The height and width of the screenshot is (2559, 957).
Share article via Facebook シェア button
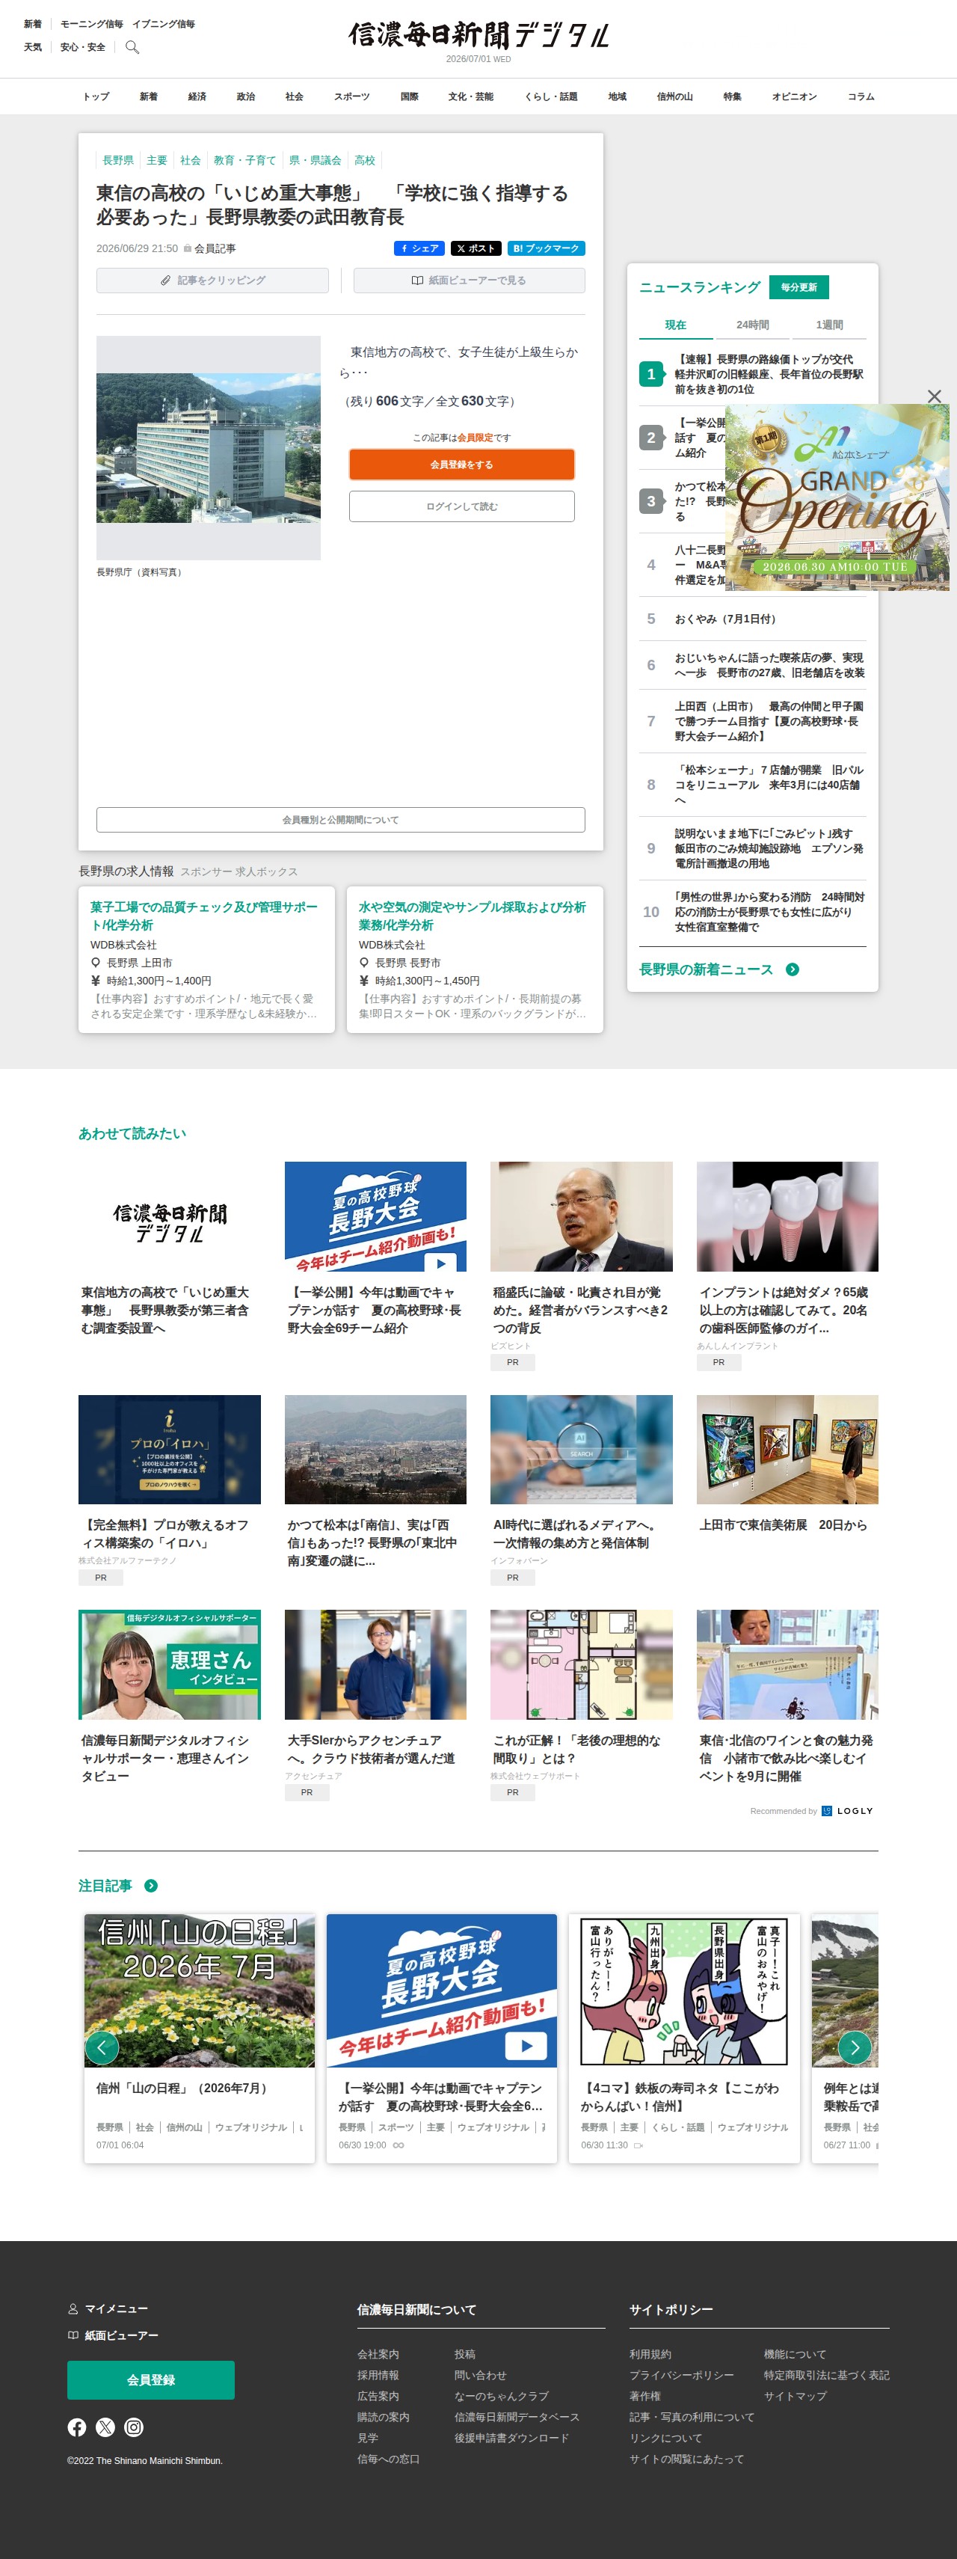click(419, 248)
